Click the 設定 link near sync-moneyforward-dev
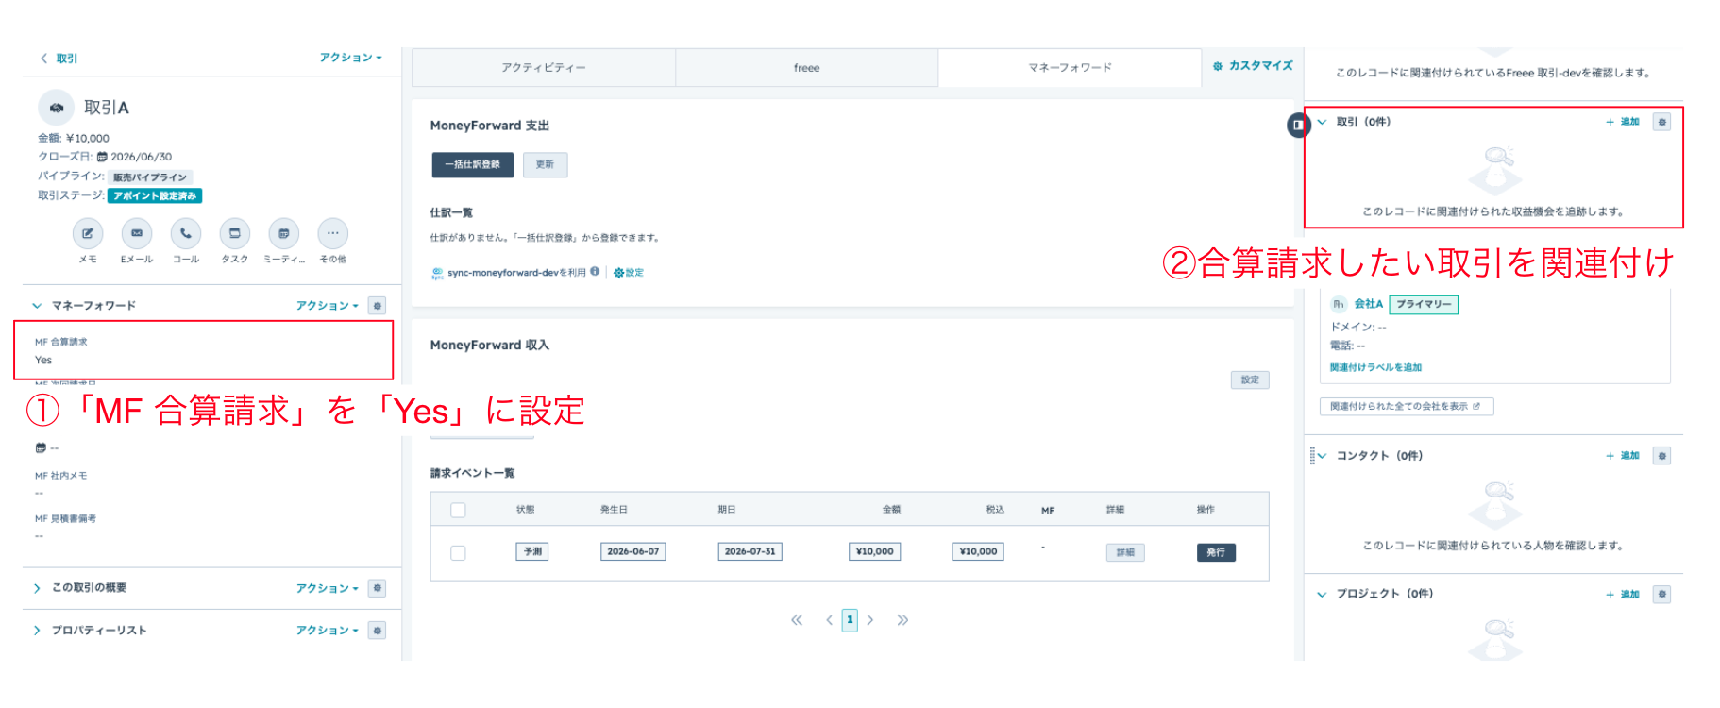 click(x=629, y=273)
